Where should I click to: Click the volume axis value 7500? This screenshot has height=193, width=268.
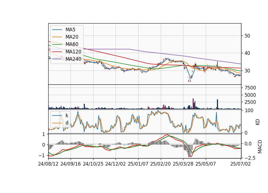[x=250, y=88]
